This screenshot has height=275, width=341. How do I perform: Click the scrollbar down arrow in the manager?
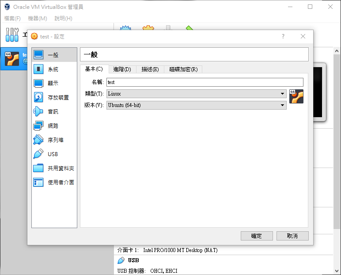pos(337,271)
